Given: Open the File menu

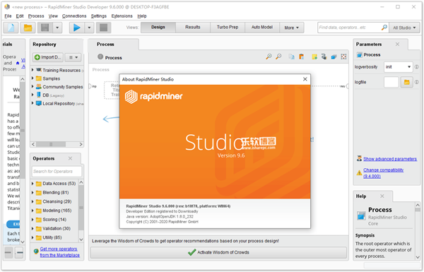Looking at the screenshot, I should tap(8, 16).
